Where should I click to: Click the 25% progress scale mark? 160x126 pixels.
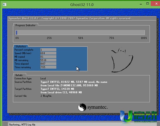tap(49, 38)
